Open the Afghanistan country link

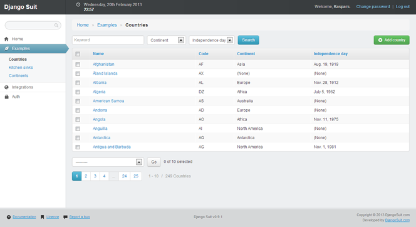coord(103,64)
